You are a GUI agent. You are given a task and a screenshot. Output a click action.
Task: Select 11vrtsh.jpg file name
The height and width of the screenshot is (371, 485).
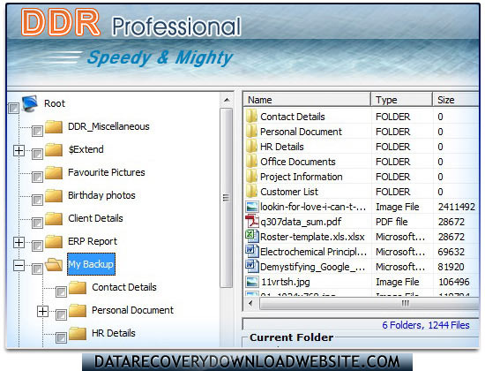coord(285,282)
